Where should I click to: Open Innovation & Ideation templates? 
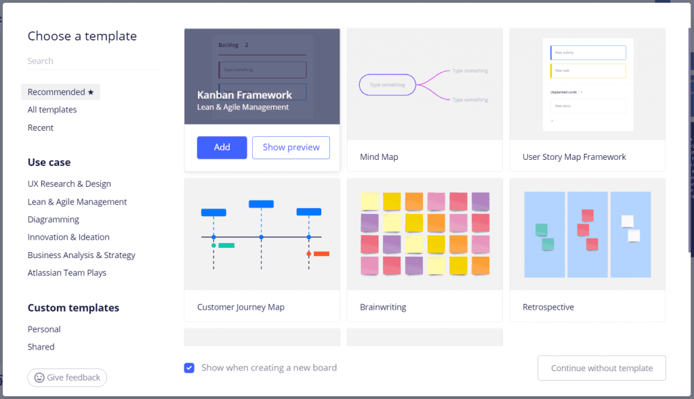coord(68,237)
